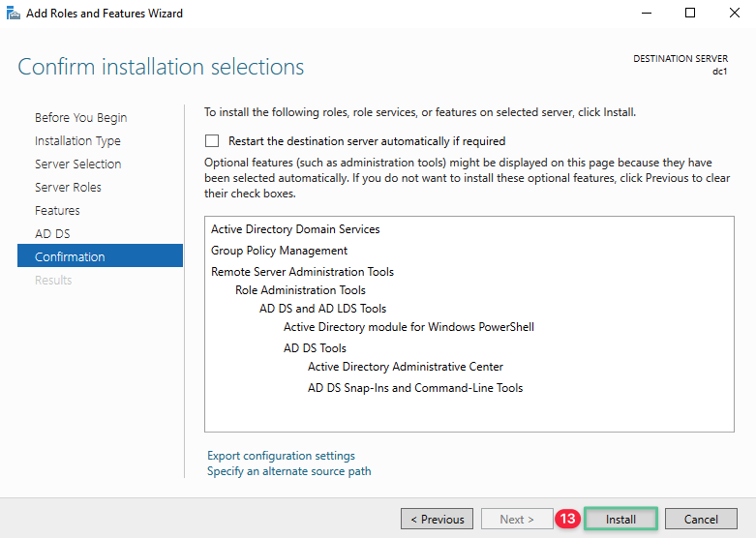This screenshot has width=756, height=538.
Task: Open the Features step in sidebar
Action: [x=57, y=211]
